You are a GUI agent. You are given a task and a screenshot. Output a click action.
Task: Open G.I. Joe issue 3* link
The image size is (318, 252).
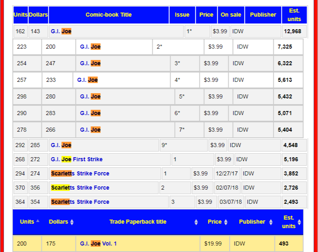(x=90, y=63)
